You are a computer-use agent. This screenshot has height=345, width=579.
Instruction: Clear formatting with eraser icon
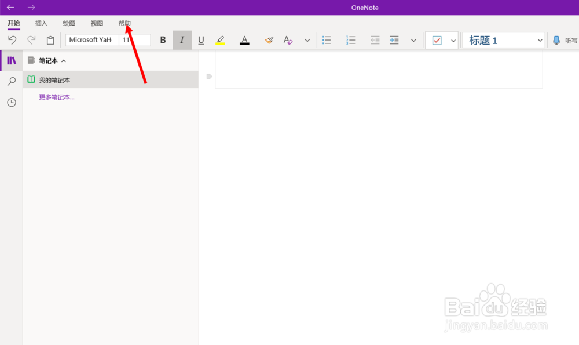[x=288, y=40]
